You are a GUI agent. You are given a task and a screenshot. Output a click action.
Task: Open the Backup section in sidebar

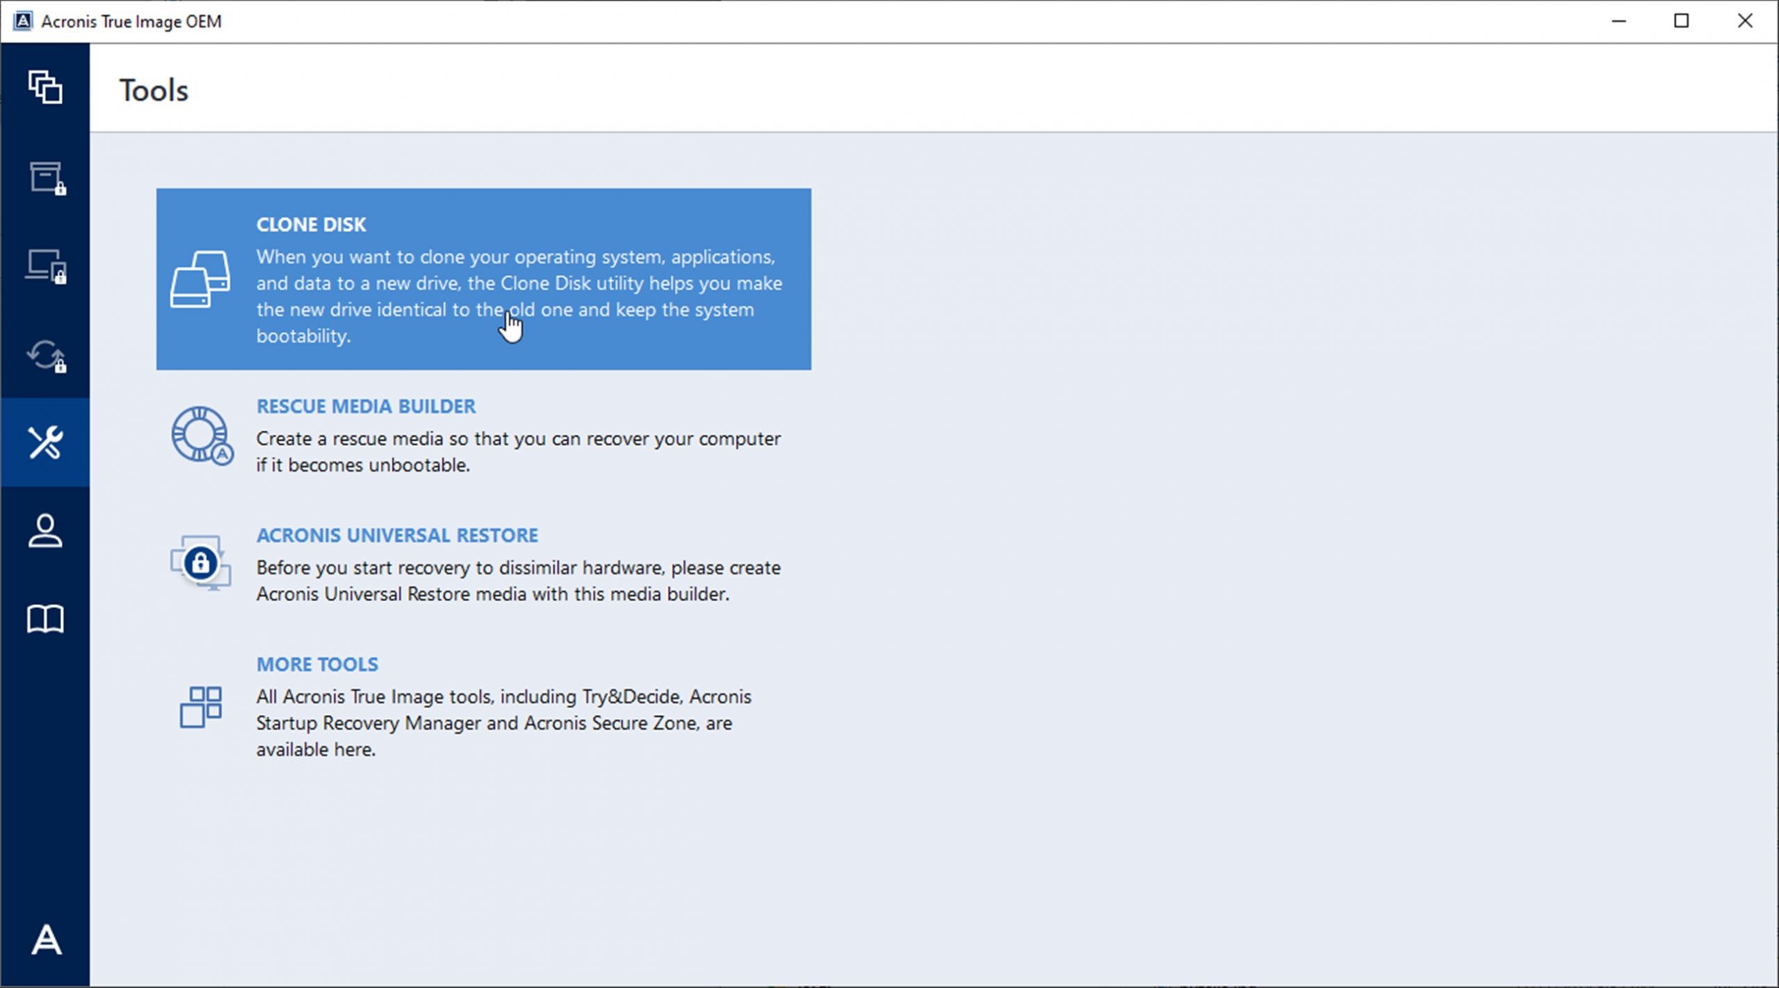(x=45, y=88)
